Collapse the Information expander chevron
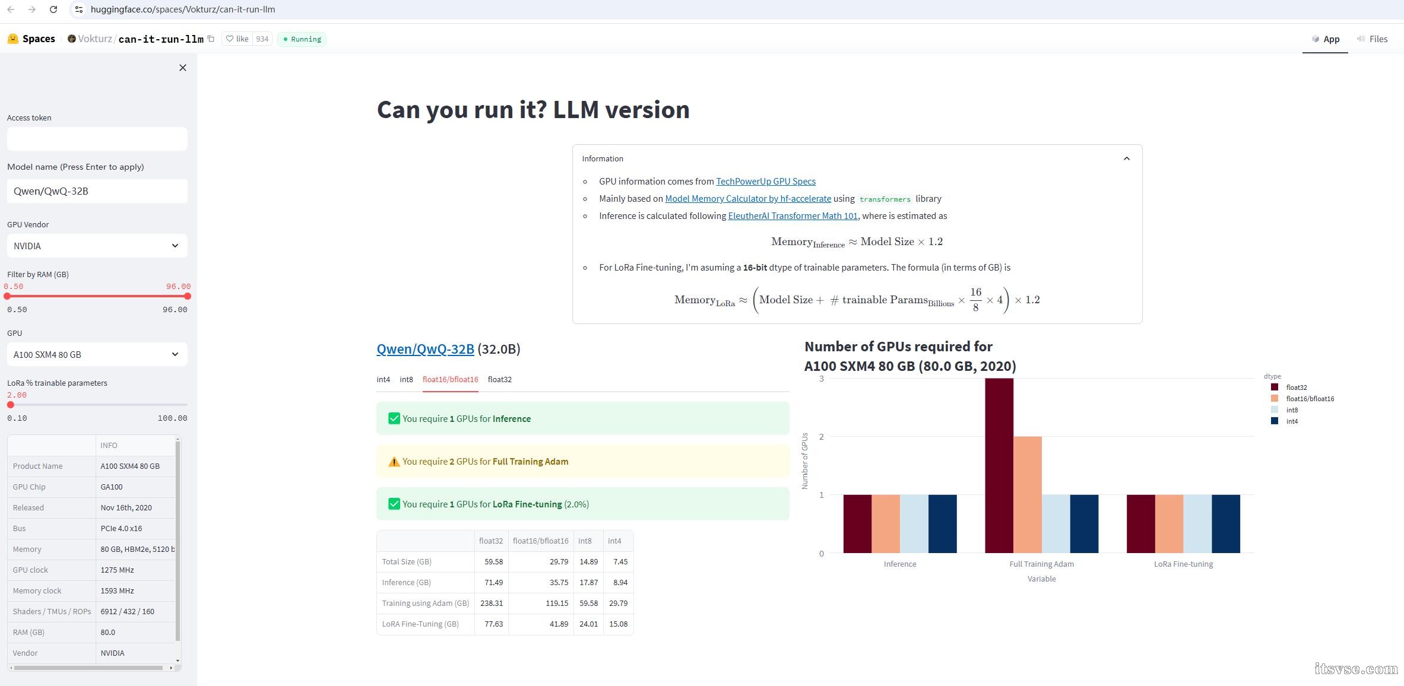 pyautogui.click(x=1126, y=158)
